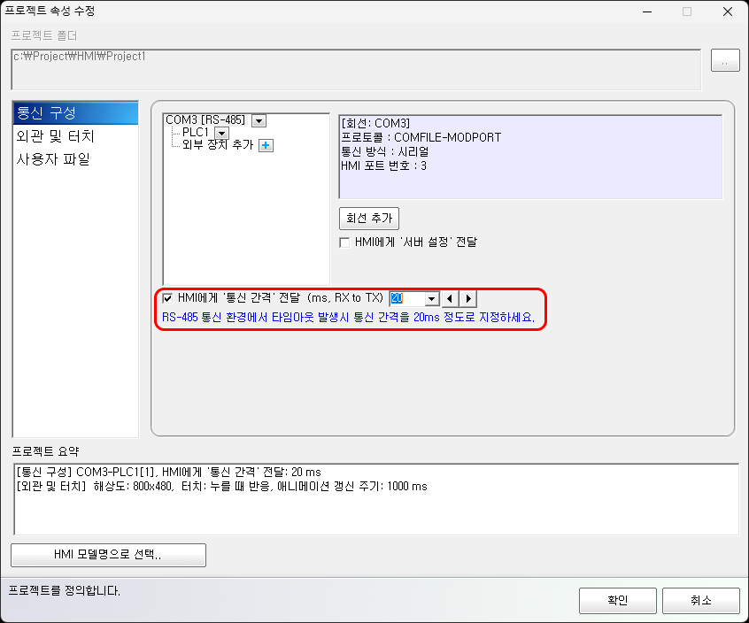The image size is (749, 623).
Task: Open the 사용자 파일 section
Action: pos(53,160)
